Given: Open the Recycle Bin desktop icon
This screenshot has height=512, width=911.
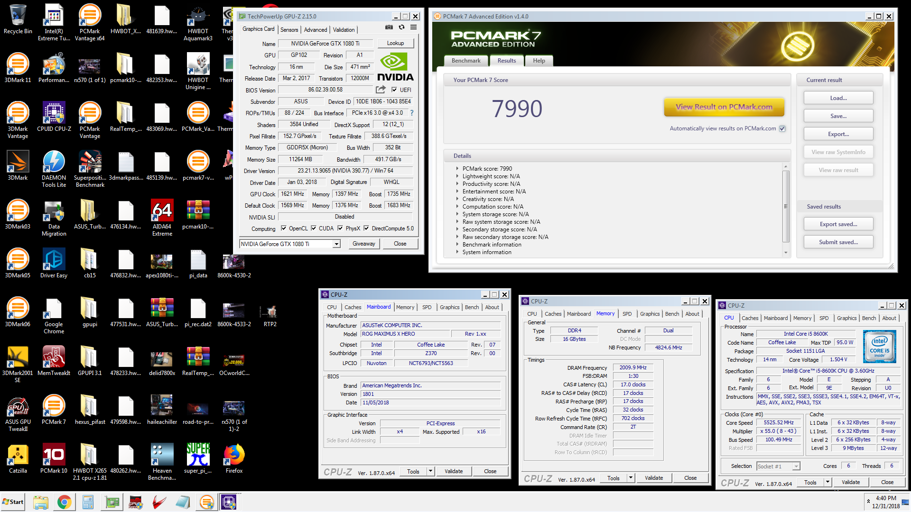Looking at the screenshot, I should point(18,20).
